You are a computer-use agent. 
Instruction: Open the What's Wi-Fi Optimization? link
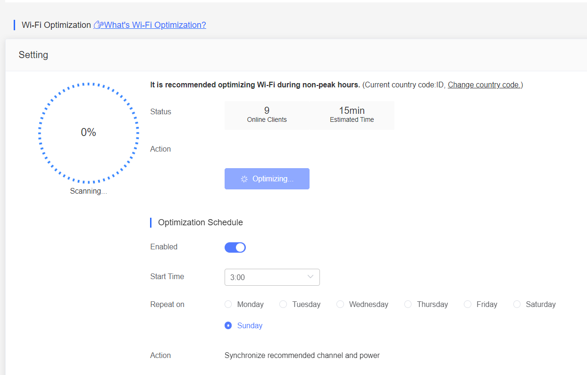coord(155,25)
